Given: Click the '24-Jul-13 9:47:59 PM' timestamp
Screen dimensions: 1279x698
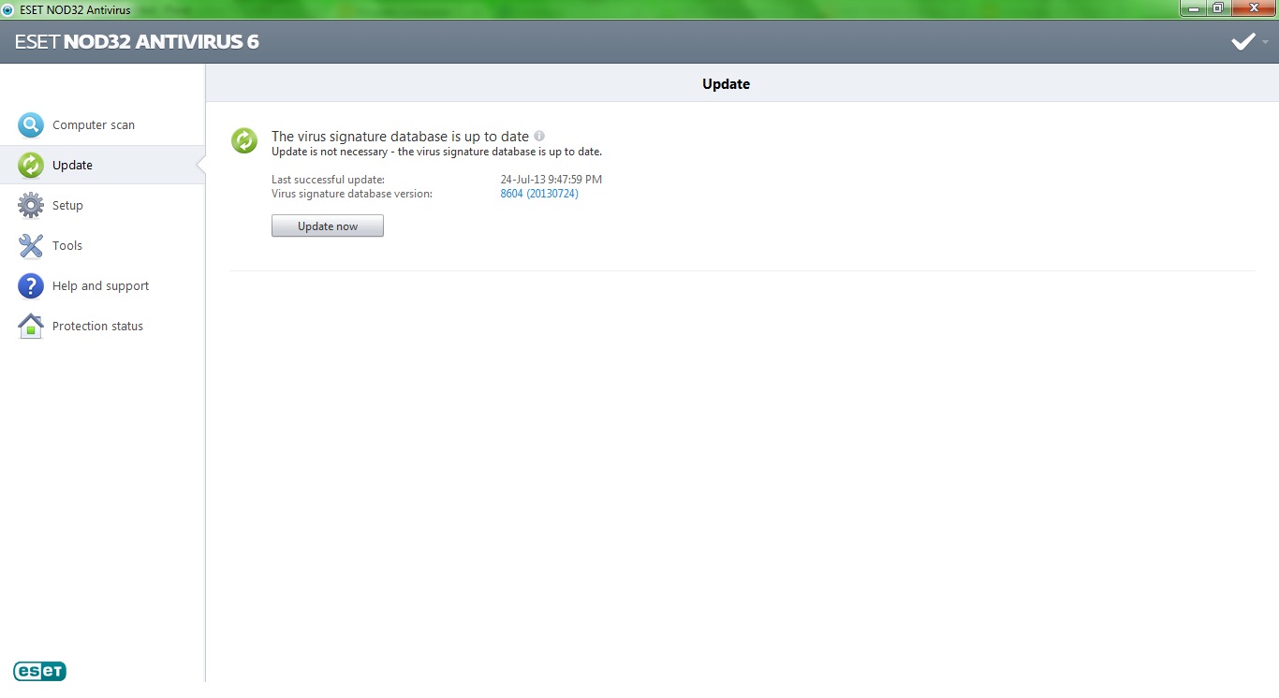Looking at the screenshot, I should [551, 179].
